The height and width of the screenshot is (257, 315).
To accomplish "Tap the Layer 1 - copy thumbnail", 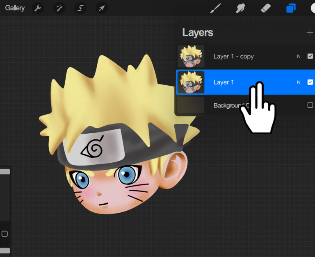I will [x=191, y=56].
